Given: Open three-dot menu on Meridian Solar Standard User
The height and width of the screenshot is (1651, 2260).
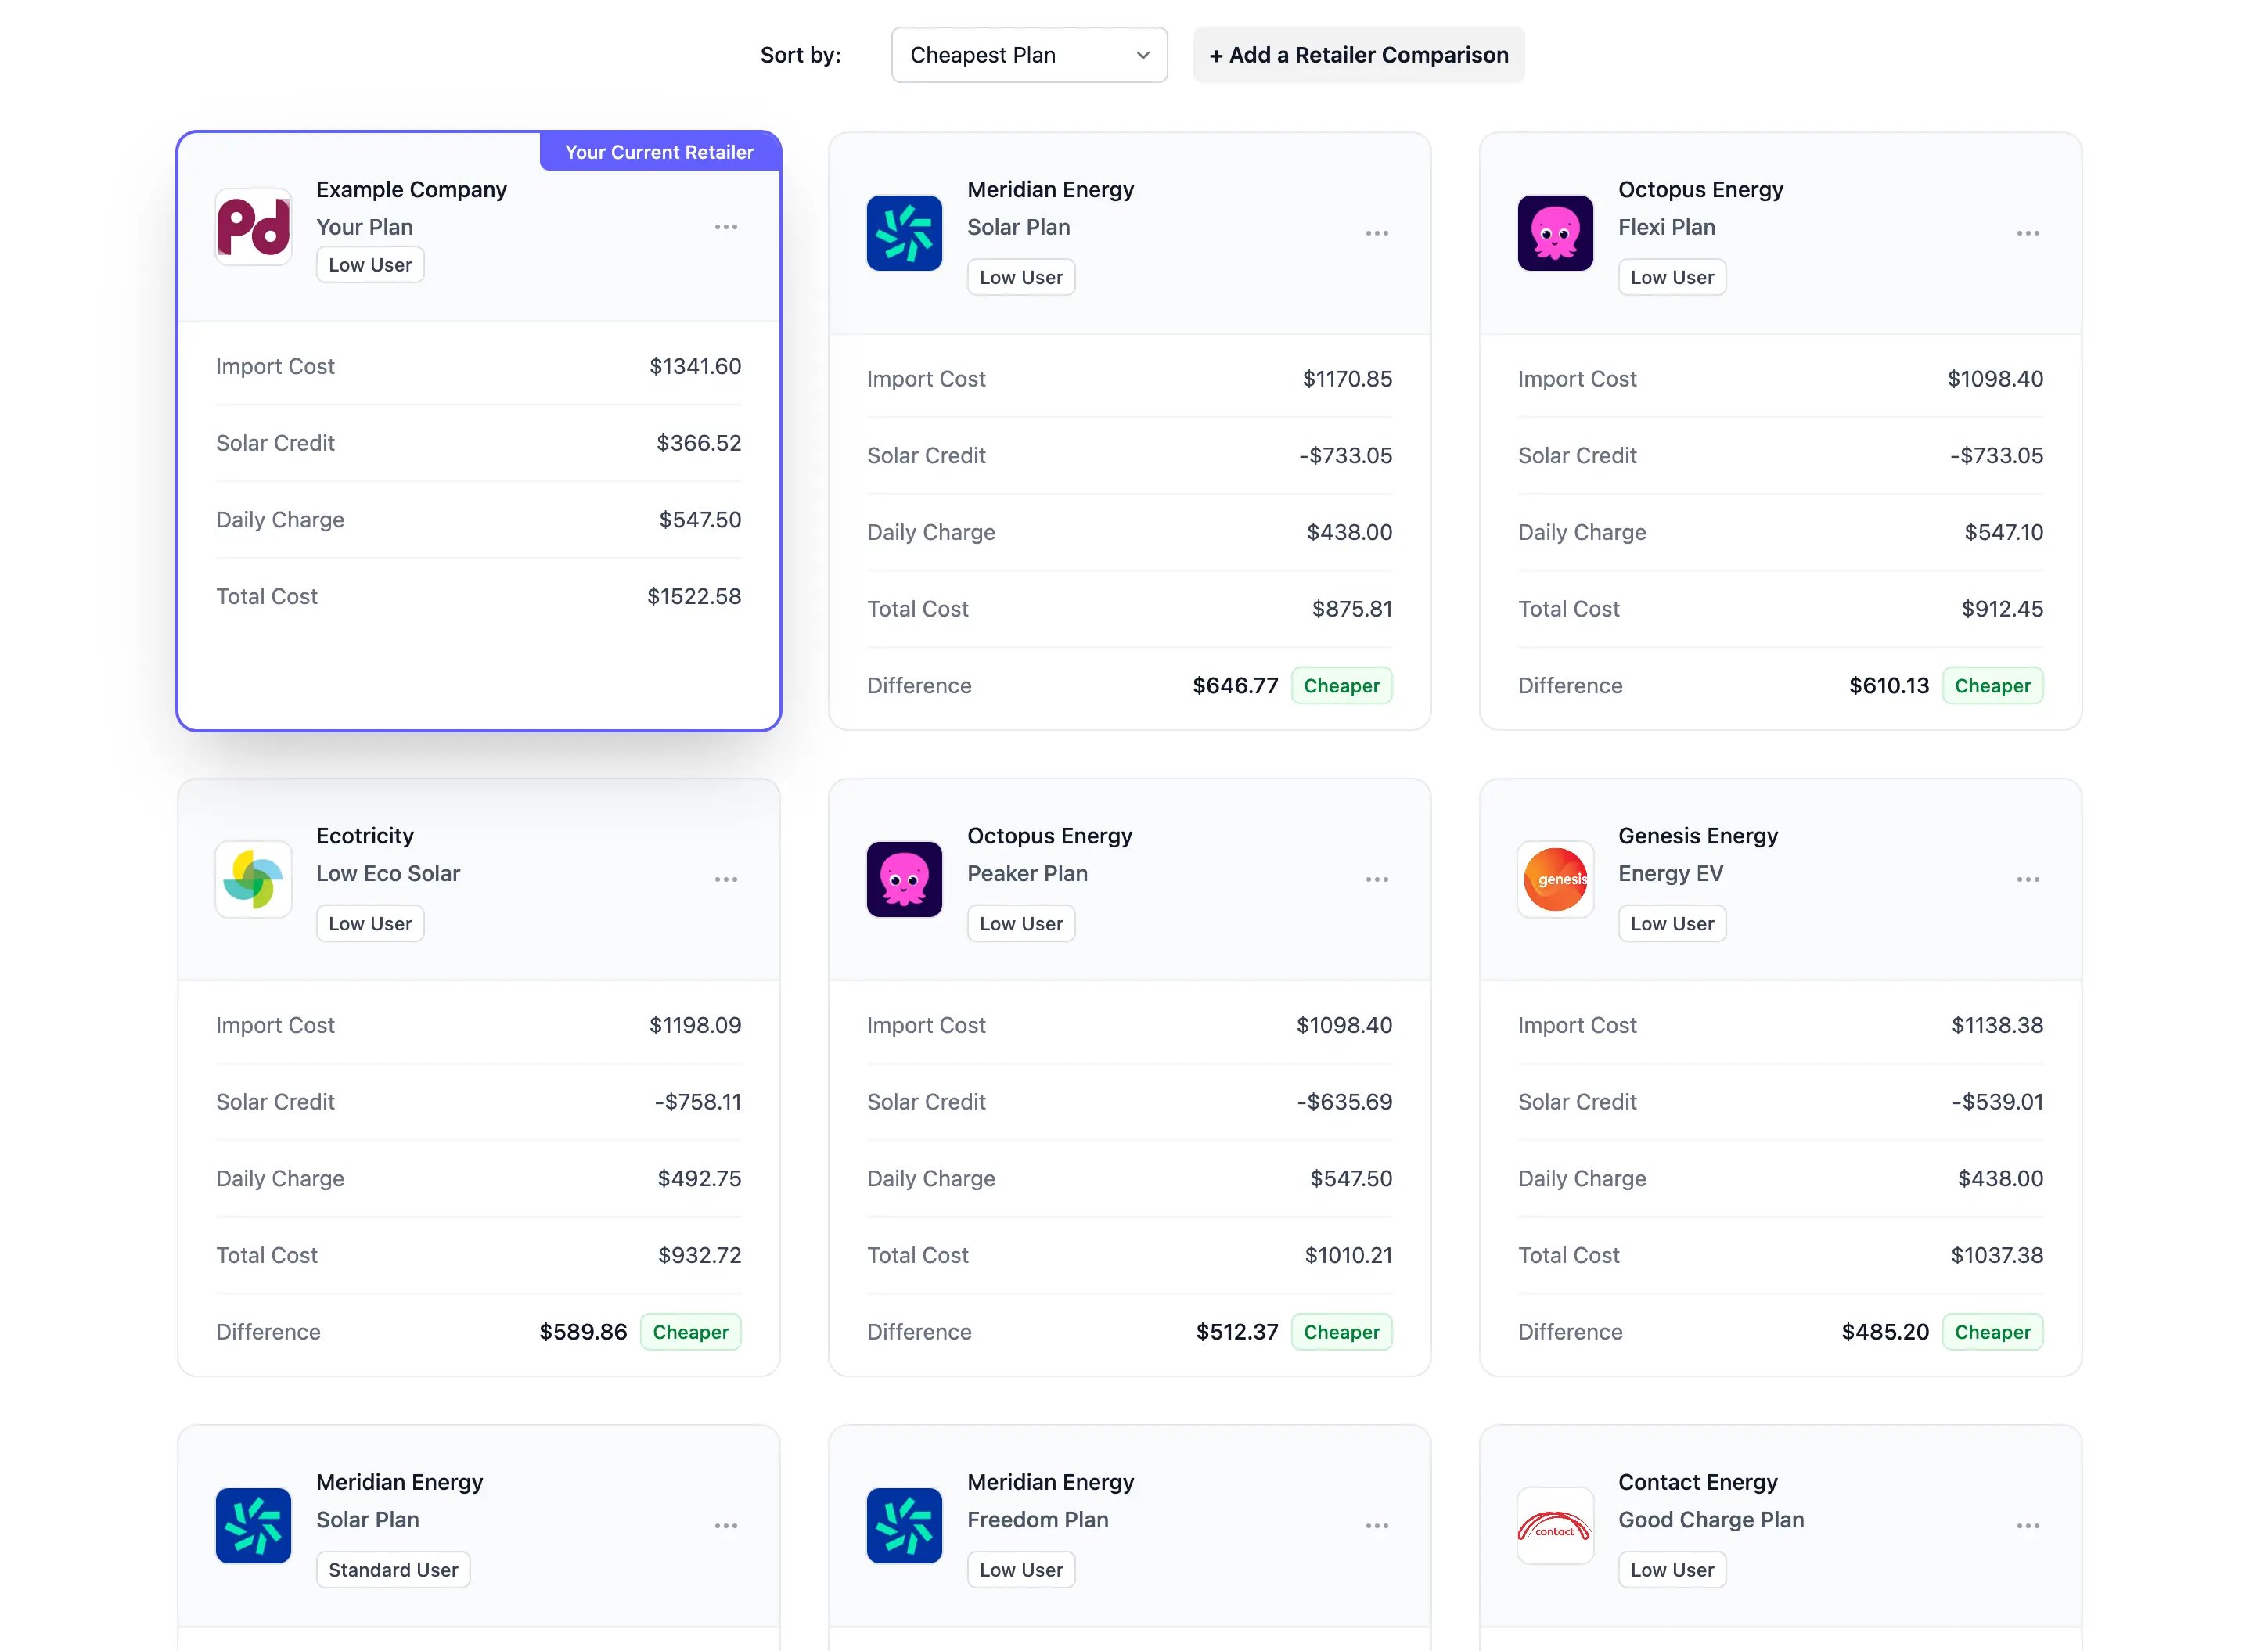Looking at the screenshot, I should click(725, 1526).
